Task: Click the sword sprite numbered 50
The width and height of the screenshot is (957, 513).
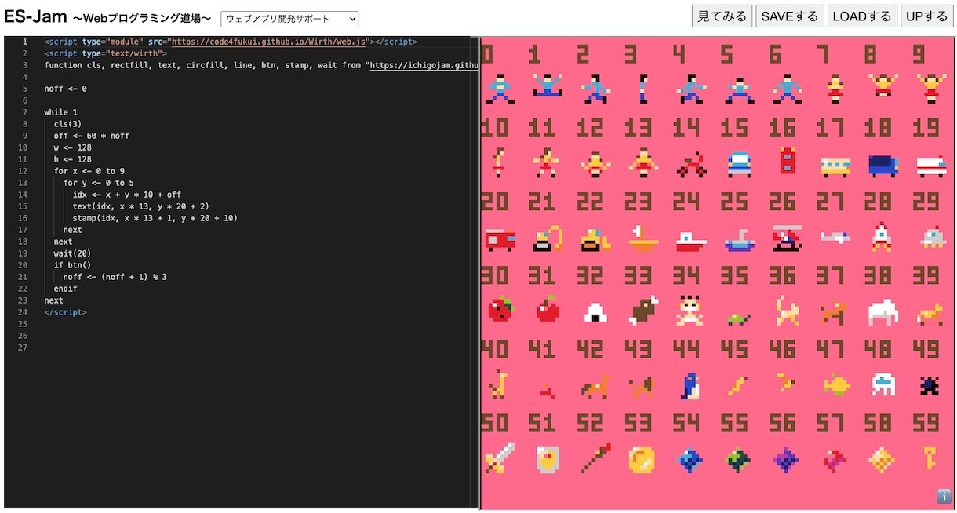Action: [499, 459]
